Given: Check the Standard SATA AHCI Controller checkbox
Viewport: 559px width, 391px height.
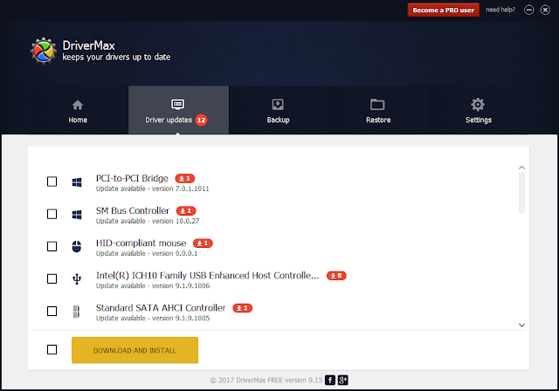Looking at the screenshot, I should click(x=52, y=312).
